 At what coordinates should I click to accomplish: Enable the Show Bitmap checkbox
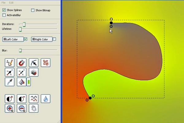pos(33,10)
